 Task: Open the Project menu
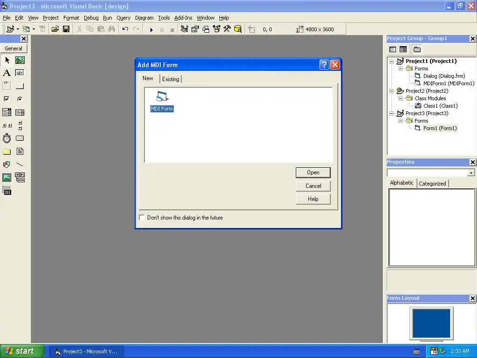tap(50, 18)
